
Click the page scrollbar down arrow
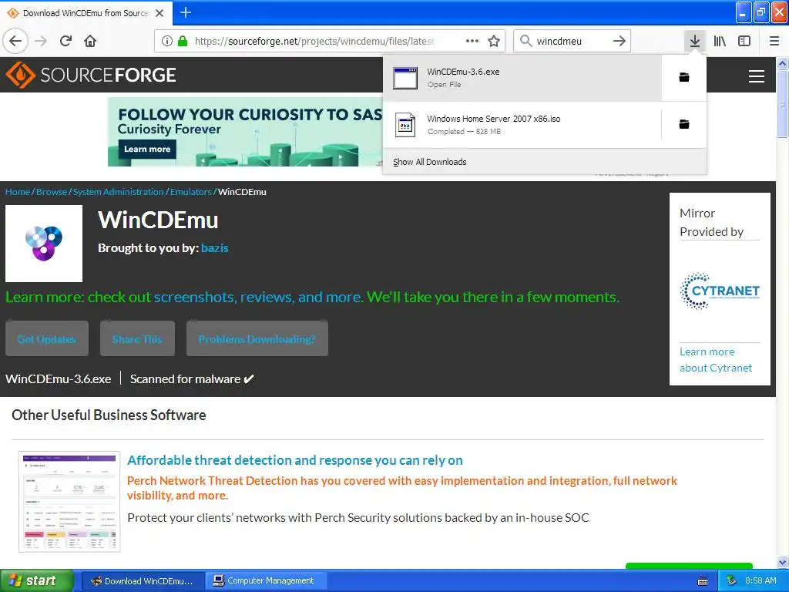(782, 562)
